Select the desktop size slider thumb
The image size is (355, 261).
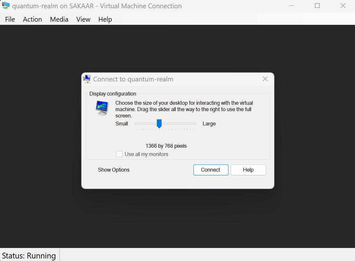pyautogui.click(x=159, y=124)
